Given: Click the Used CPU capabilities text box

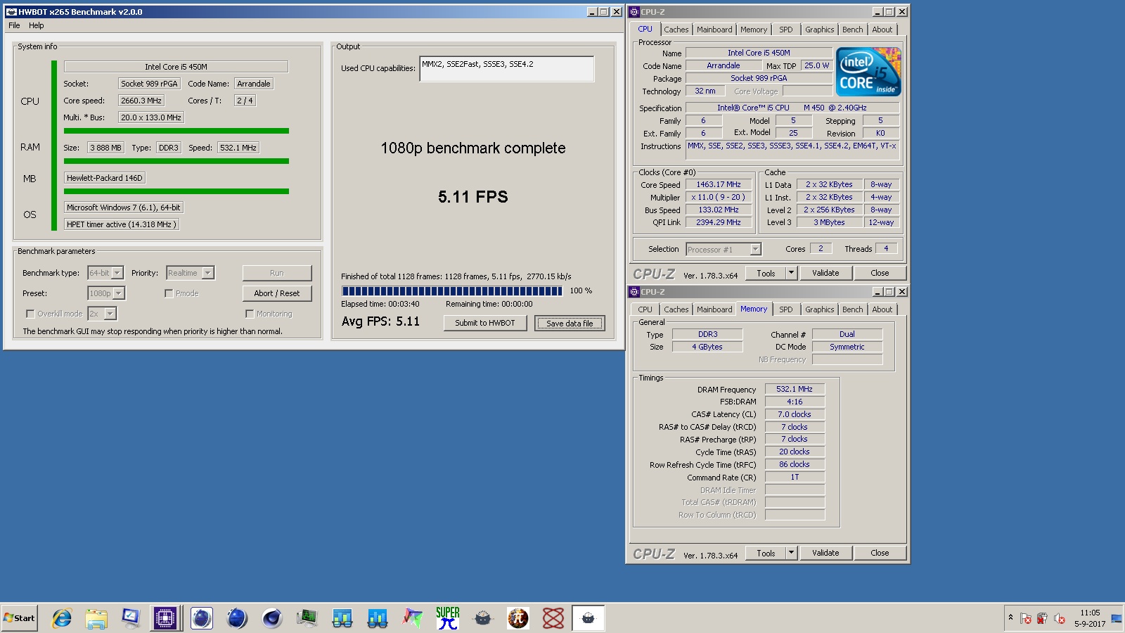Looking at the screenshot, I should pos(506,69).
